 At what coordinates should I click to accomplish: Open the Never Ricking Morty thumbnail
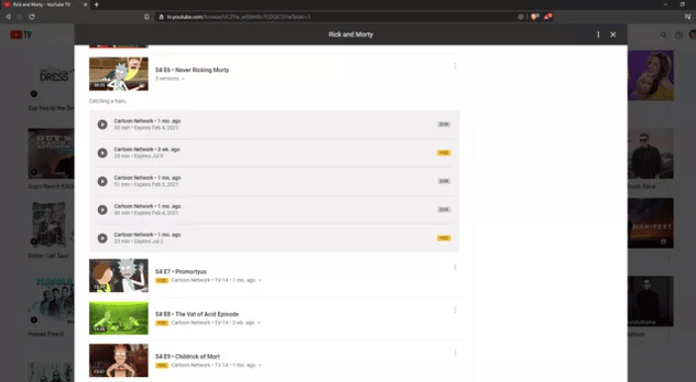point(119,73)
